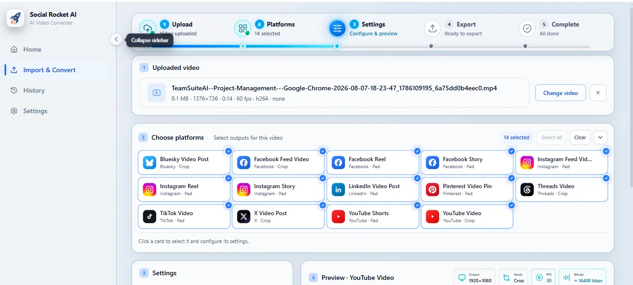
Task: Uncheck the TikTok Video checkmark
Action: [x=228, y=205]
